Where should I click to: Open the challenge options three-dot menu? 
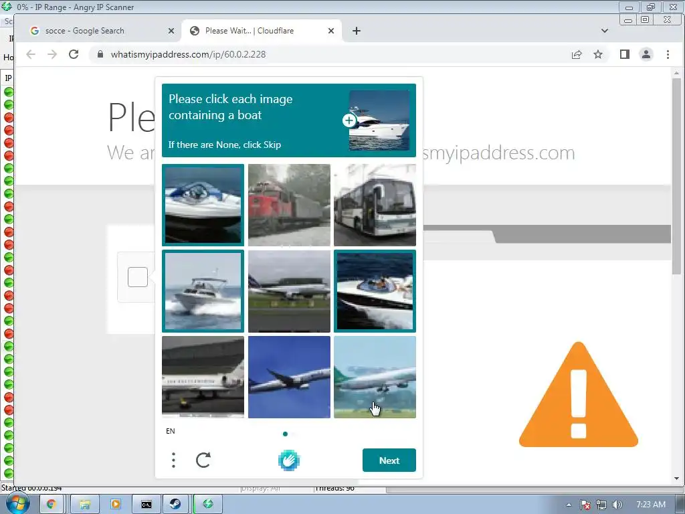pos(173,460)
